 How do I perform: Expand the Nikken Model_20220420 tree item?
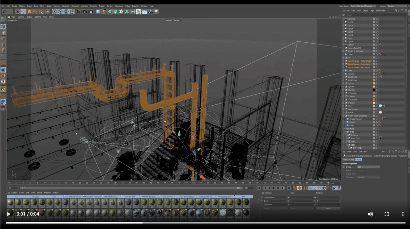344,116
